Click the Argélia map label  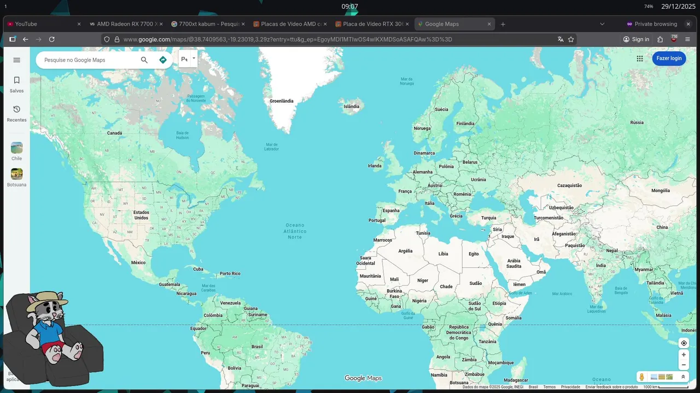(x=405, y=251)
